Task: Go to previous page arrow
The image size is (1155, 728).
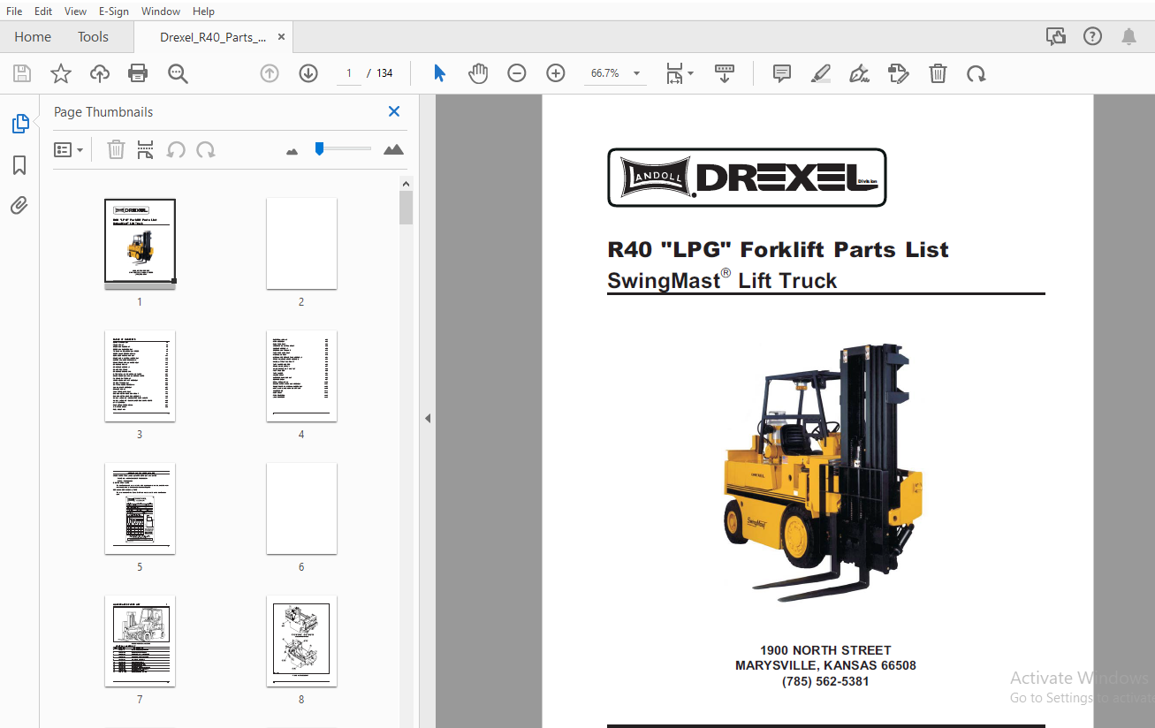Action: click(270, 73)
